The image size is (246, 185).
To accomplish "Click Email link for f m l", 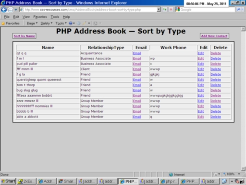I will (137, 59).
